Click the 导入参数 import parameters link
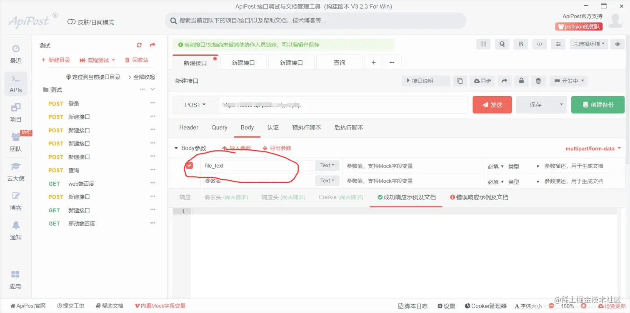The height and width of the screenshot is (313, 630). point(237,149)
